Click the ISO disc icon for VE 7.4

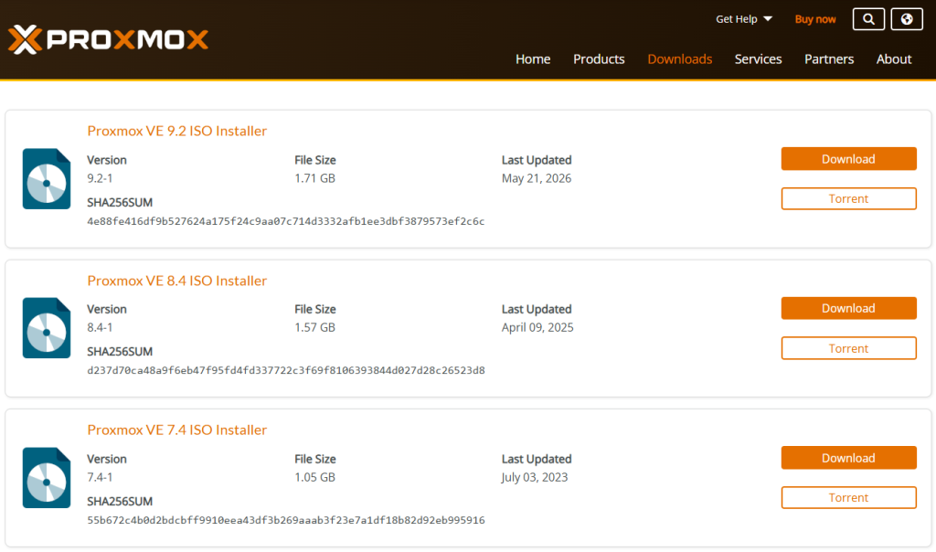tap(47, 477)
